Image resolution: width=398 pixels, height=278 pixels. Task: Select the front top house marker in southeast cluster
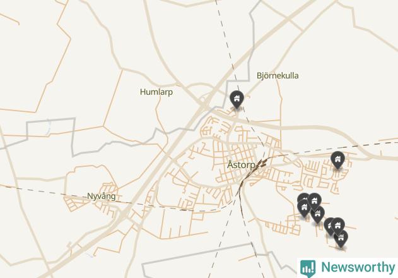coord(314,202)
